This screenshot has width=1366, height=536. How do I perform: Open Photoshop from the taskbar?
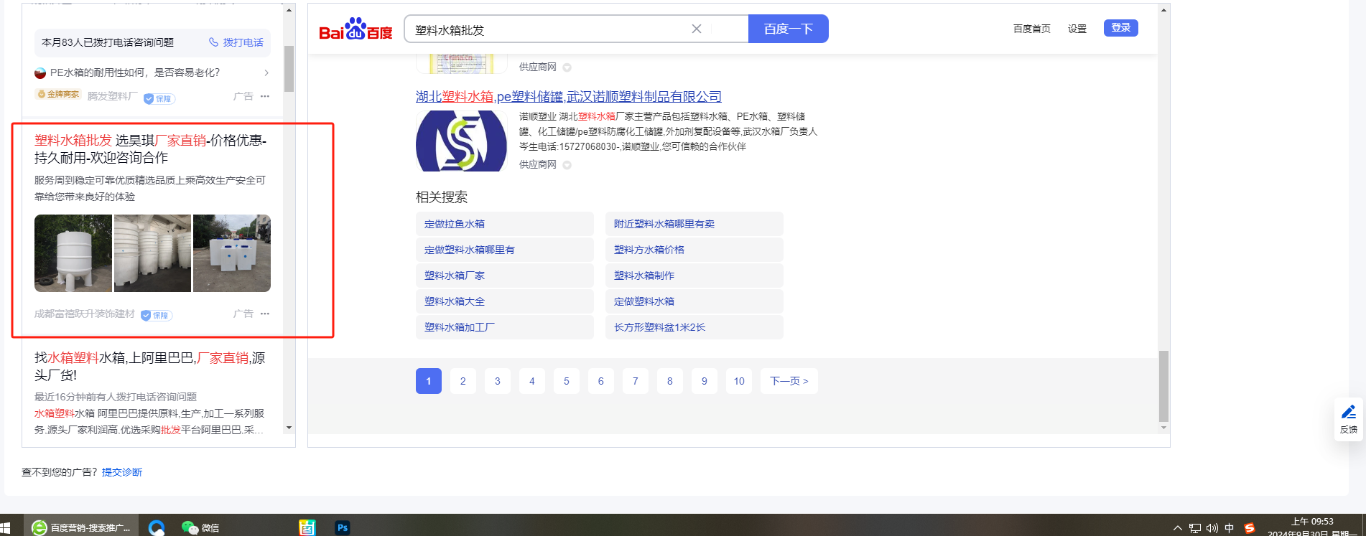point(343,527)
